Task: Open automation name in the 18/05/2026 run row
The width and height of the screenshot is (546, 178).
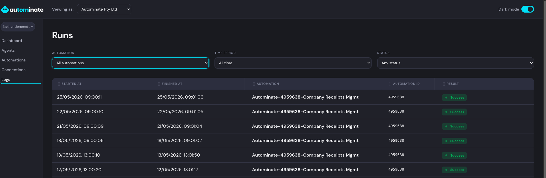Action: (x=305, y=141)
